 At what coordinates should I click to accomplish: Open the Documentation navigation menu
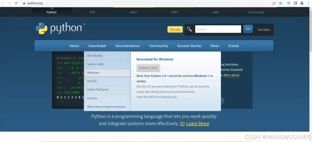128,46
